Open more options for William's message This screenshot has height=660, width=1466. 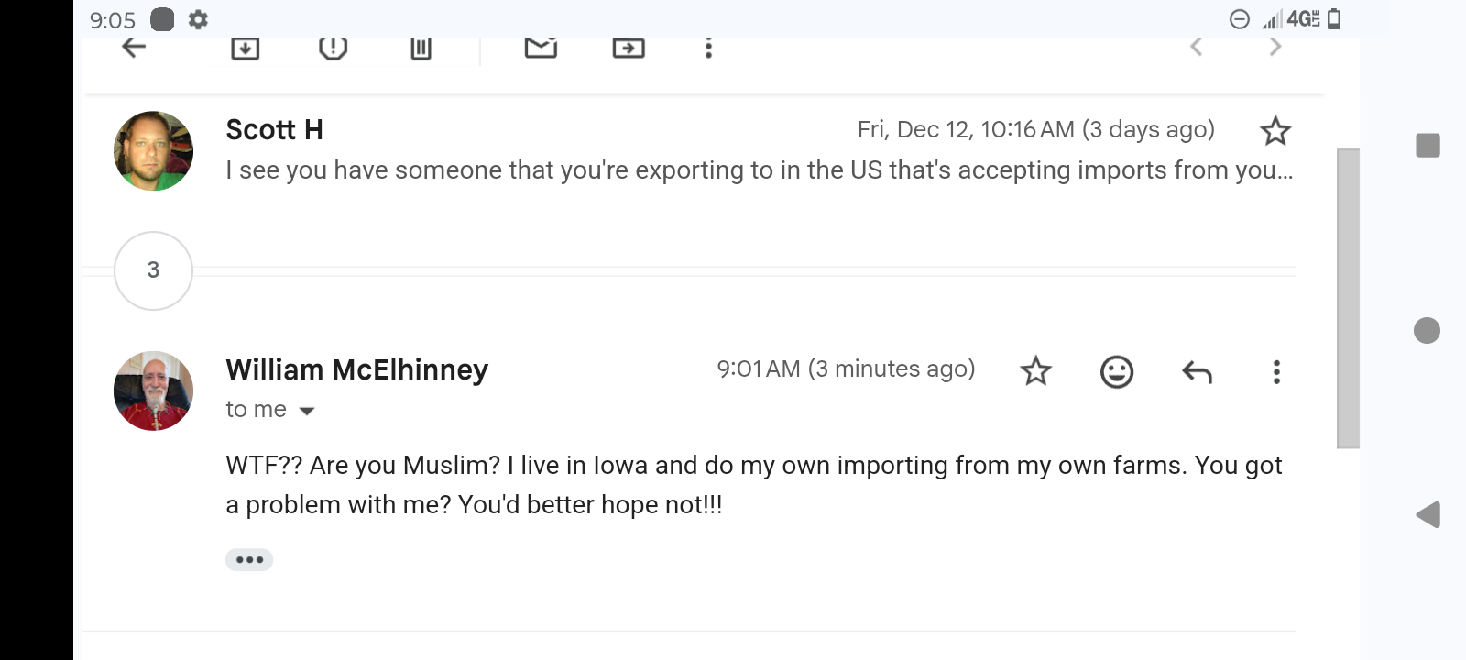click(1276, 371)
